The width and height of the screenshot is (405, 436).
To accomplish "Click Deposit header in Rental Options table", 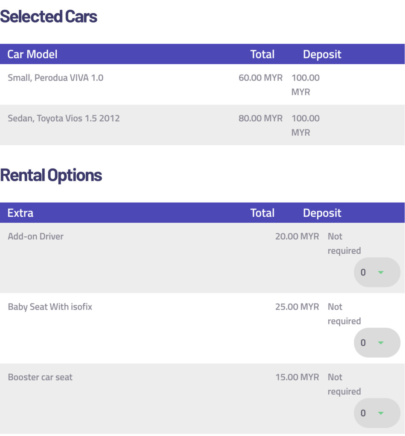I will pos(322,213).
